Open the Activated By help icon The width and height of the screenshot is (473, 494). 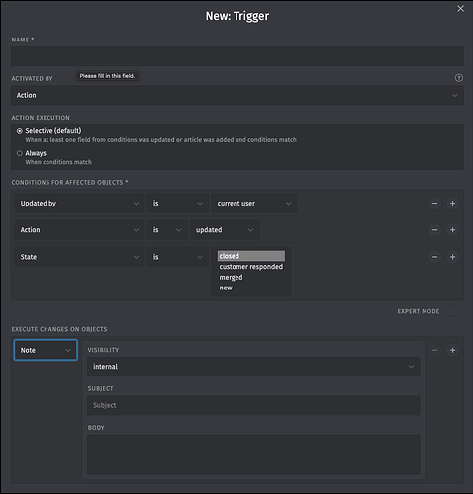coord(459,78)
